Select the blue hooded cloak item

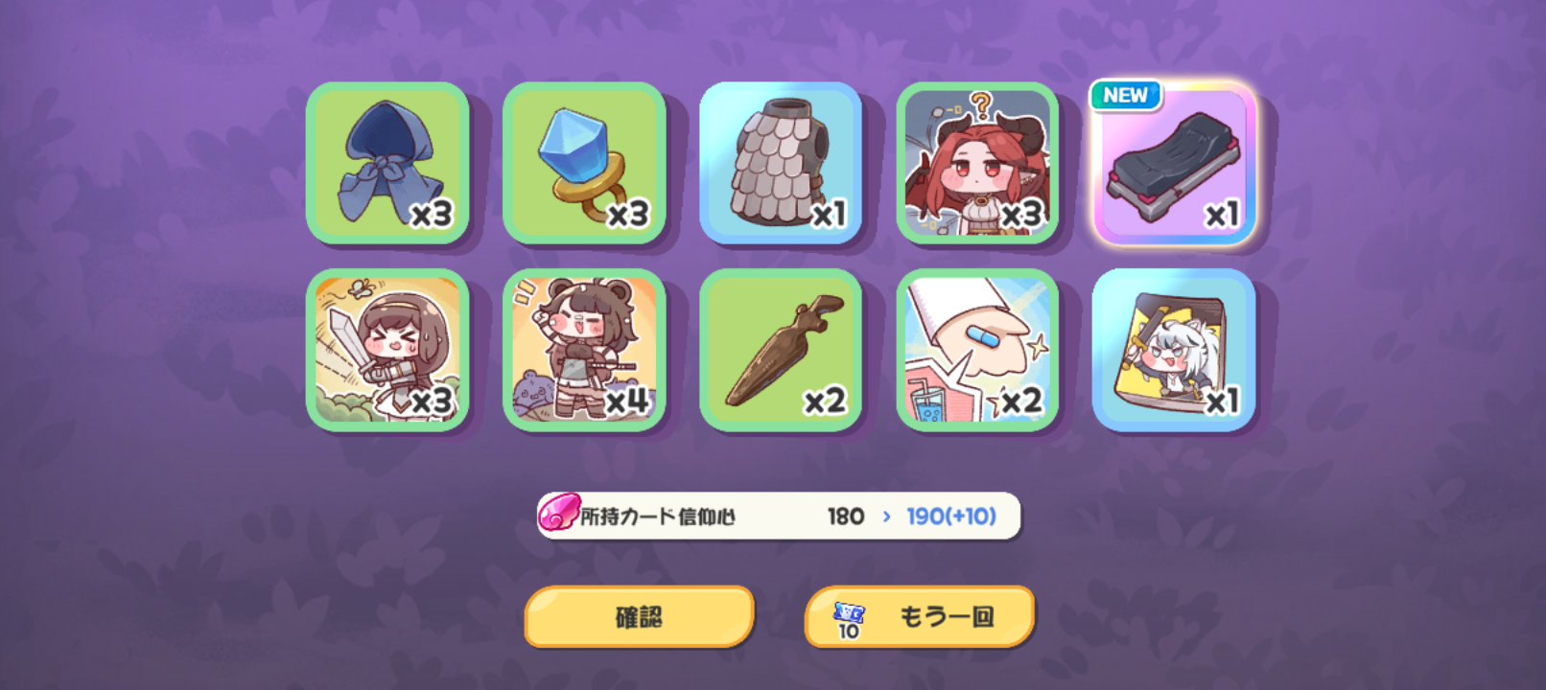click(x=387, y=163)
